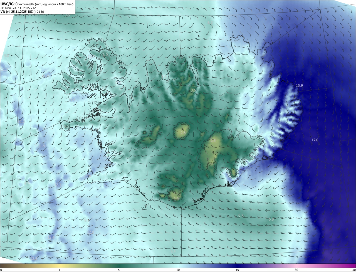Click the 15.9 precipitation value label

tap(299, 85)
